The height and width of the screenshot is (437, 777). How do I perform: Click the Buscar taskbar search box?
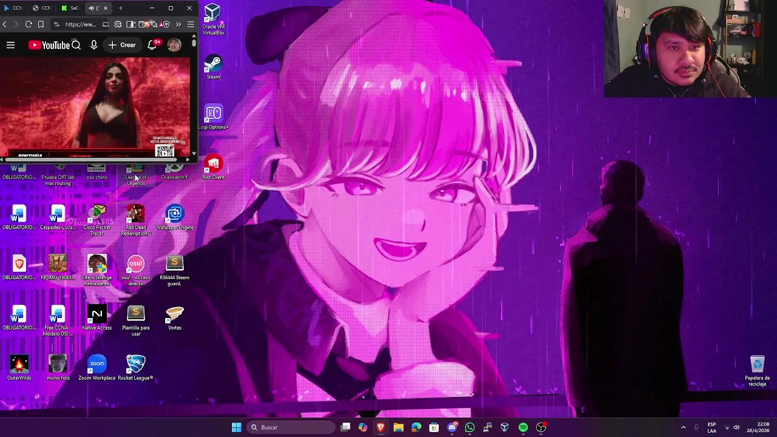[x=291, y=427]
